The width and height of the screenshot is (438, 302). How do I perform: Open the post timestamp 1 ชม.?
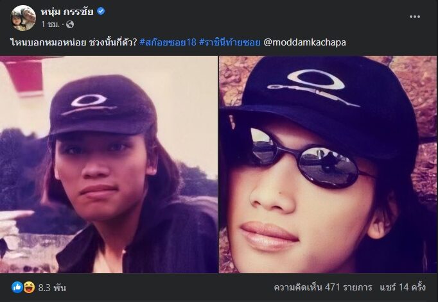[x=51, y=24]
